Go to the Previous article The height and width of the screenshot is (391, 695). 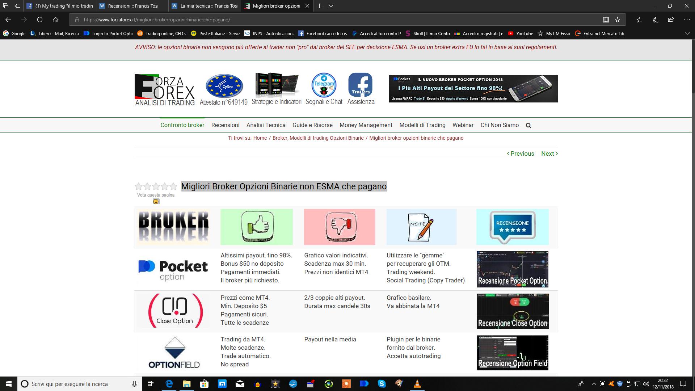[x=521, y=154]
